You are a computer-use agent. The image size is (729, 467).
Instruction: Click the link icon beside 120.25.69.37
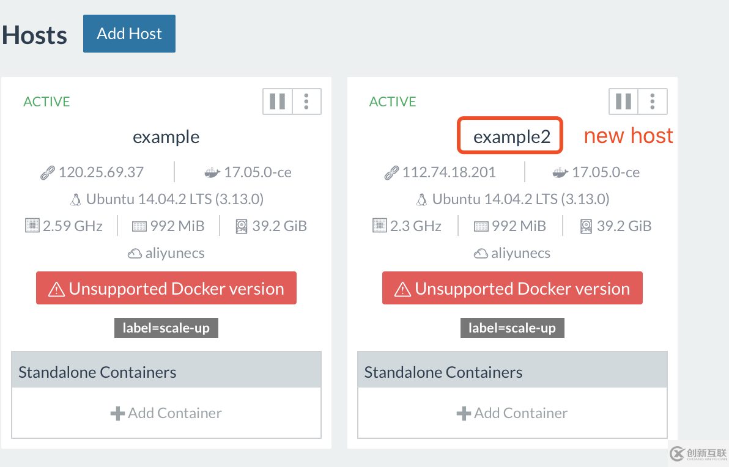click(x=48, y=173)
